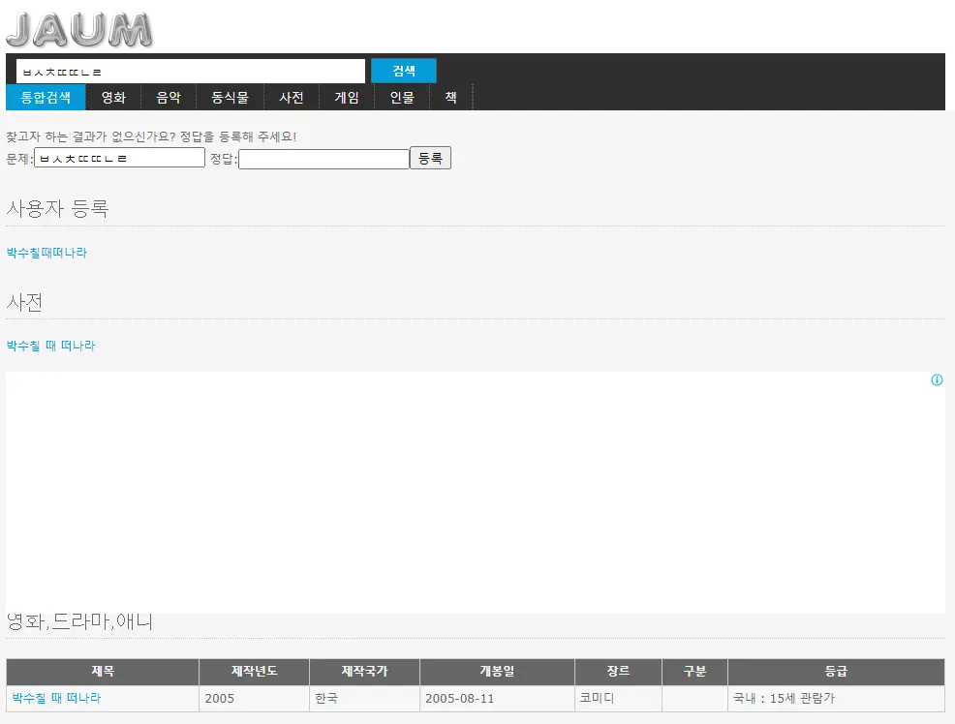This screenshot has width=955, height=724.
Task: Click the 구분 column header
Action: point(694,672)
